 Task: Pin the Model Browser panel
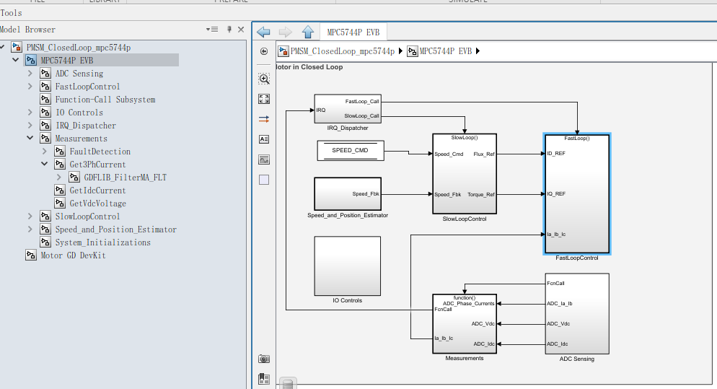coord(229,30)
